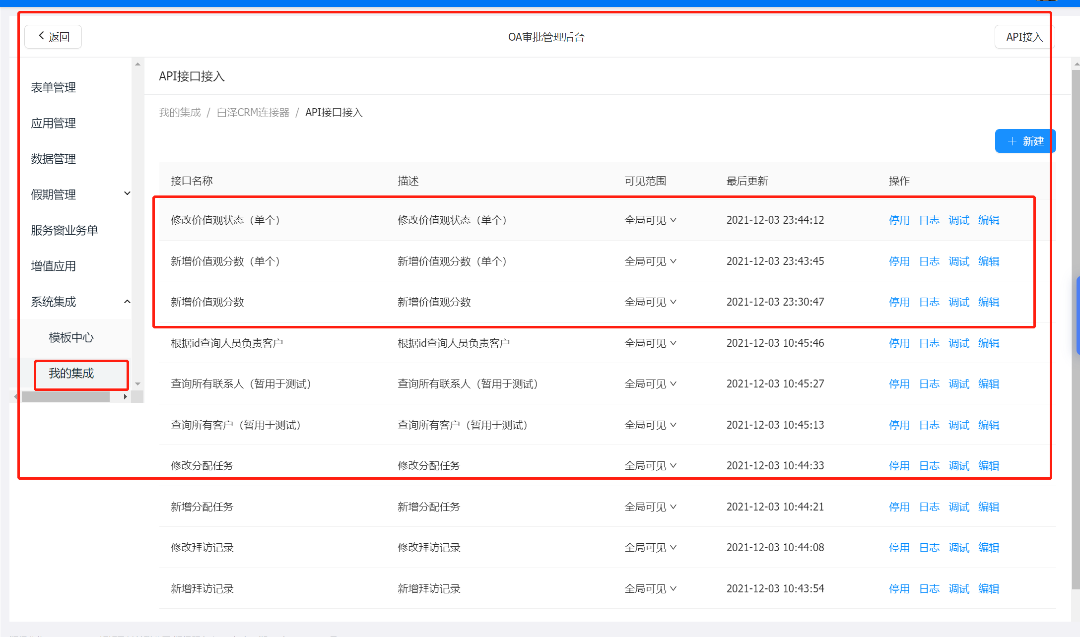Click the plus 新建 button
1080x637 pixels.
[x=1025, y=141]
